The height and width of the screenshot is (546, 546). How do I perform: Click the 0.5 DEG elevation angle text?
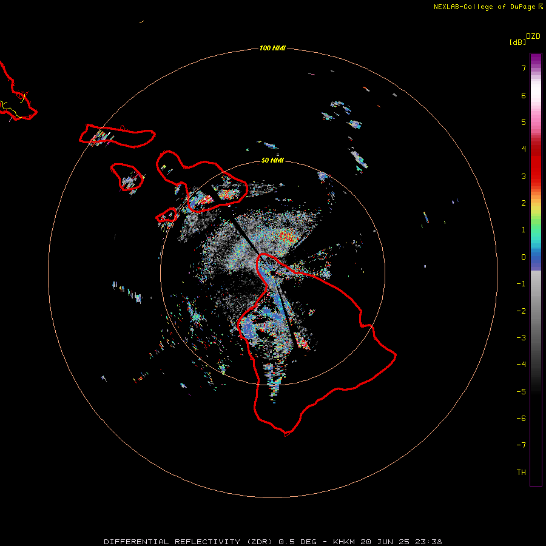point(297,542)
